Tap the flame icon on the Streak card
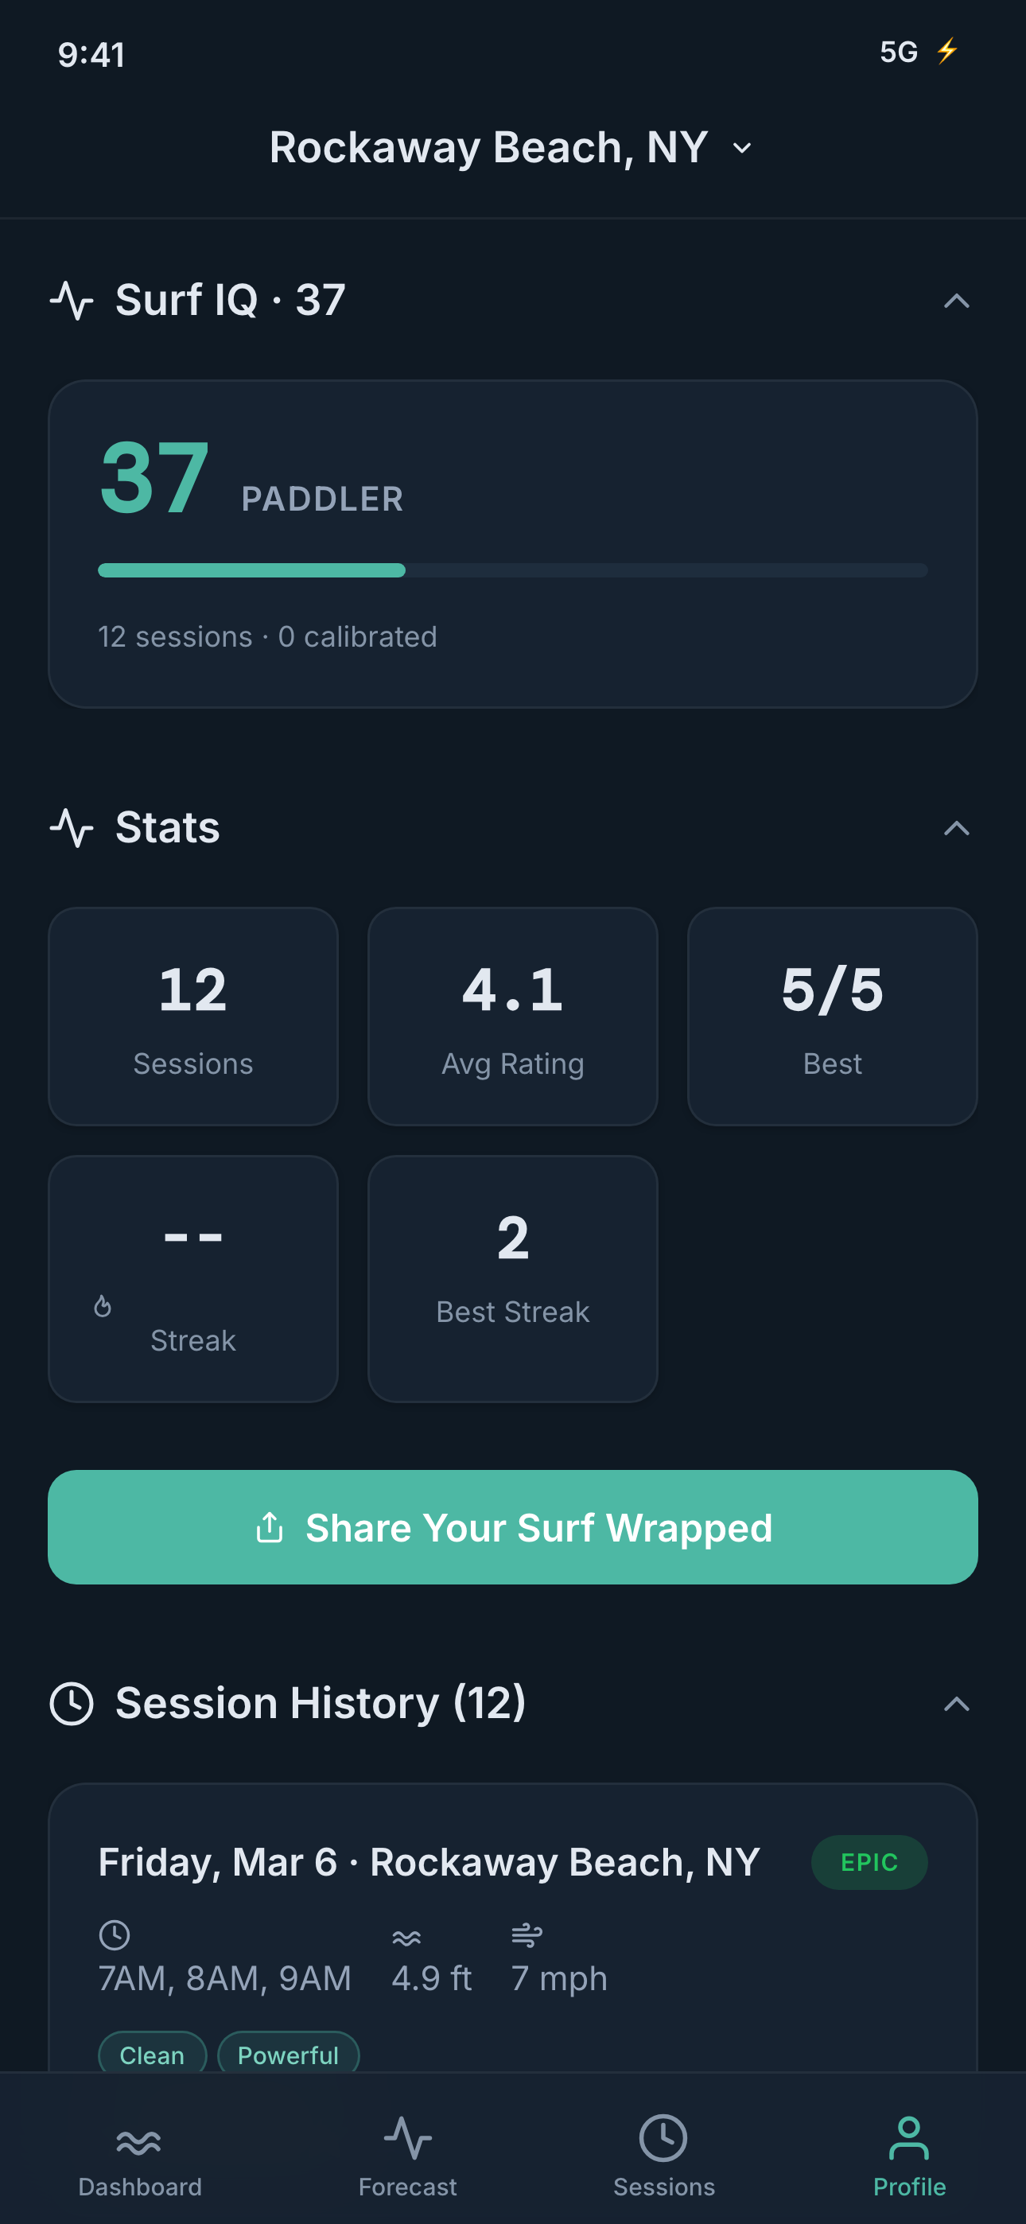The height and width of the screenshot is (2224, 1026). click(103, 1307)
